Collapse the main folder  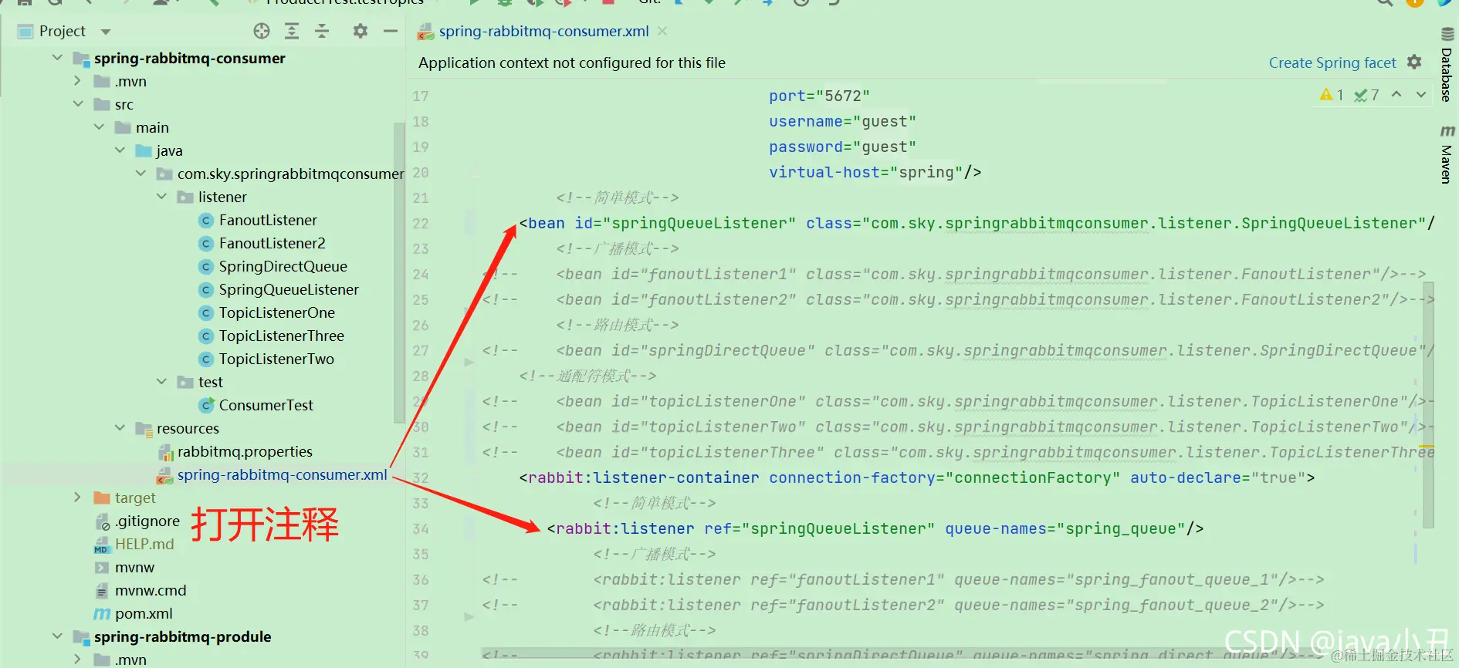[x=99, y=127]
